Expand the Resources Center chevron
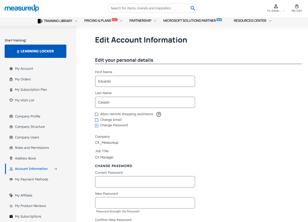 [x=270, y=21]
